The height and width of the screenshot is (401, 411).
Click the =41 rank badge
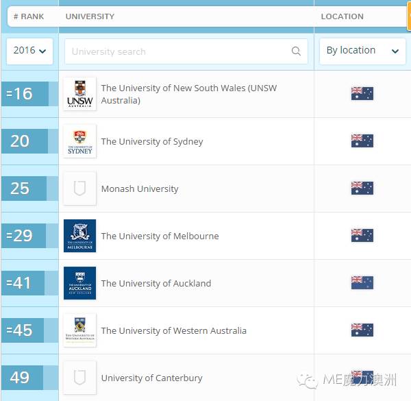click(x=23, y=283)
